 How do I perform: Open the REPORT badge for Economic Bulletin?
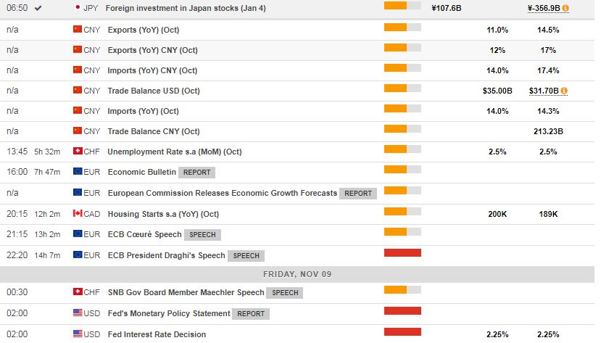click(198, 173)
